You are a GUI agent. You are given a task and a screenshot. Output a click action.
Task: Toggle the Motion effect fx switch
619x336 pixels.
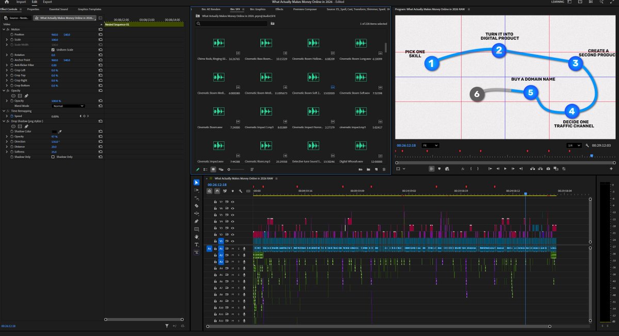[x=8, y=29]
